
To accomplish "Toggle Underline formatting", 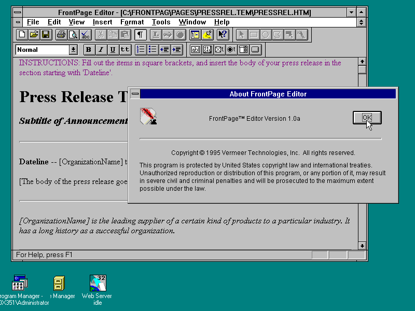I will [x=113, y=49].
